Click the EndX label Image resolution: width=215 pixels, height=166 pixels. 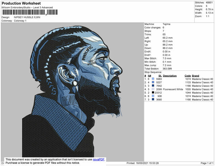point(148,52)
